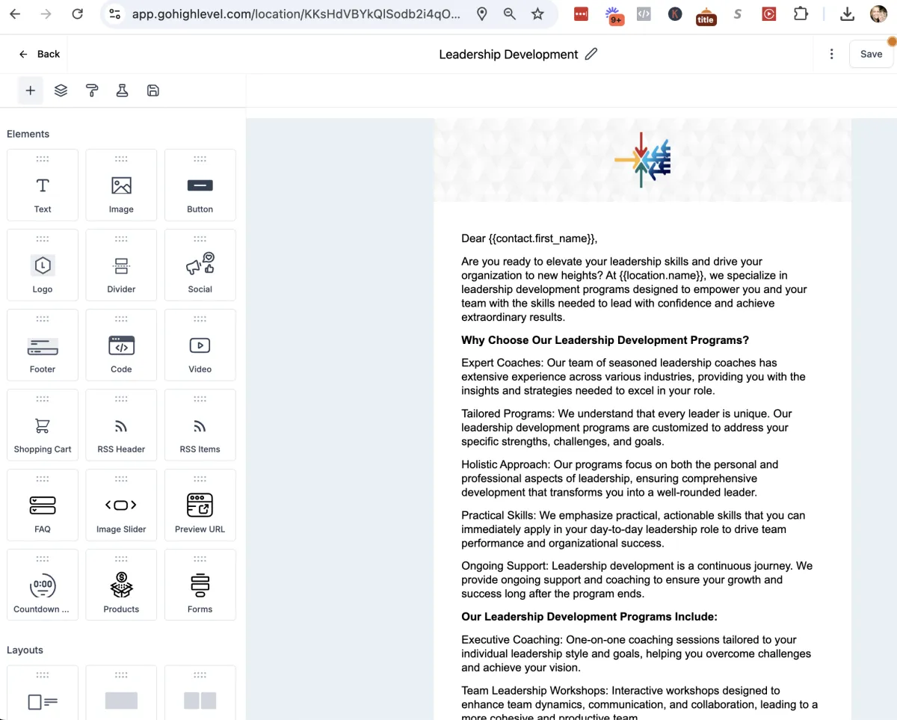Image resolution: width=897 pixels, height=720 pixels.
Task: Open the browser zoom magnifier icon
Action: tap(510, 14)
